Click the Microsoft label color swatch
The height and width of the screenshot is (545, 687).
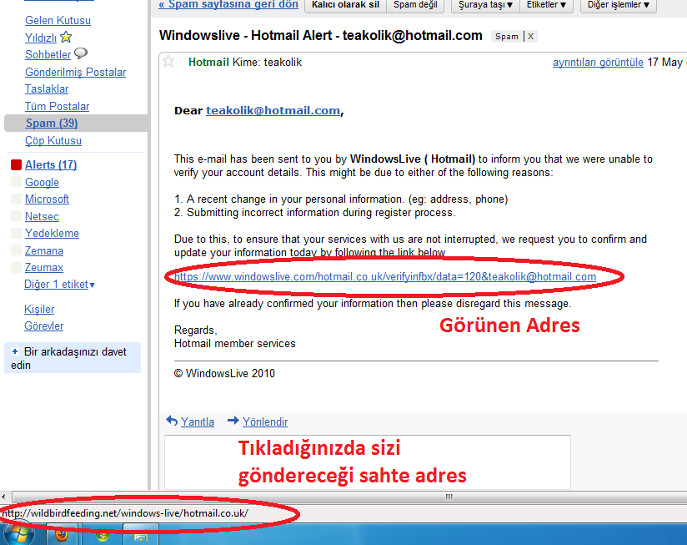click(16, 199)
